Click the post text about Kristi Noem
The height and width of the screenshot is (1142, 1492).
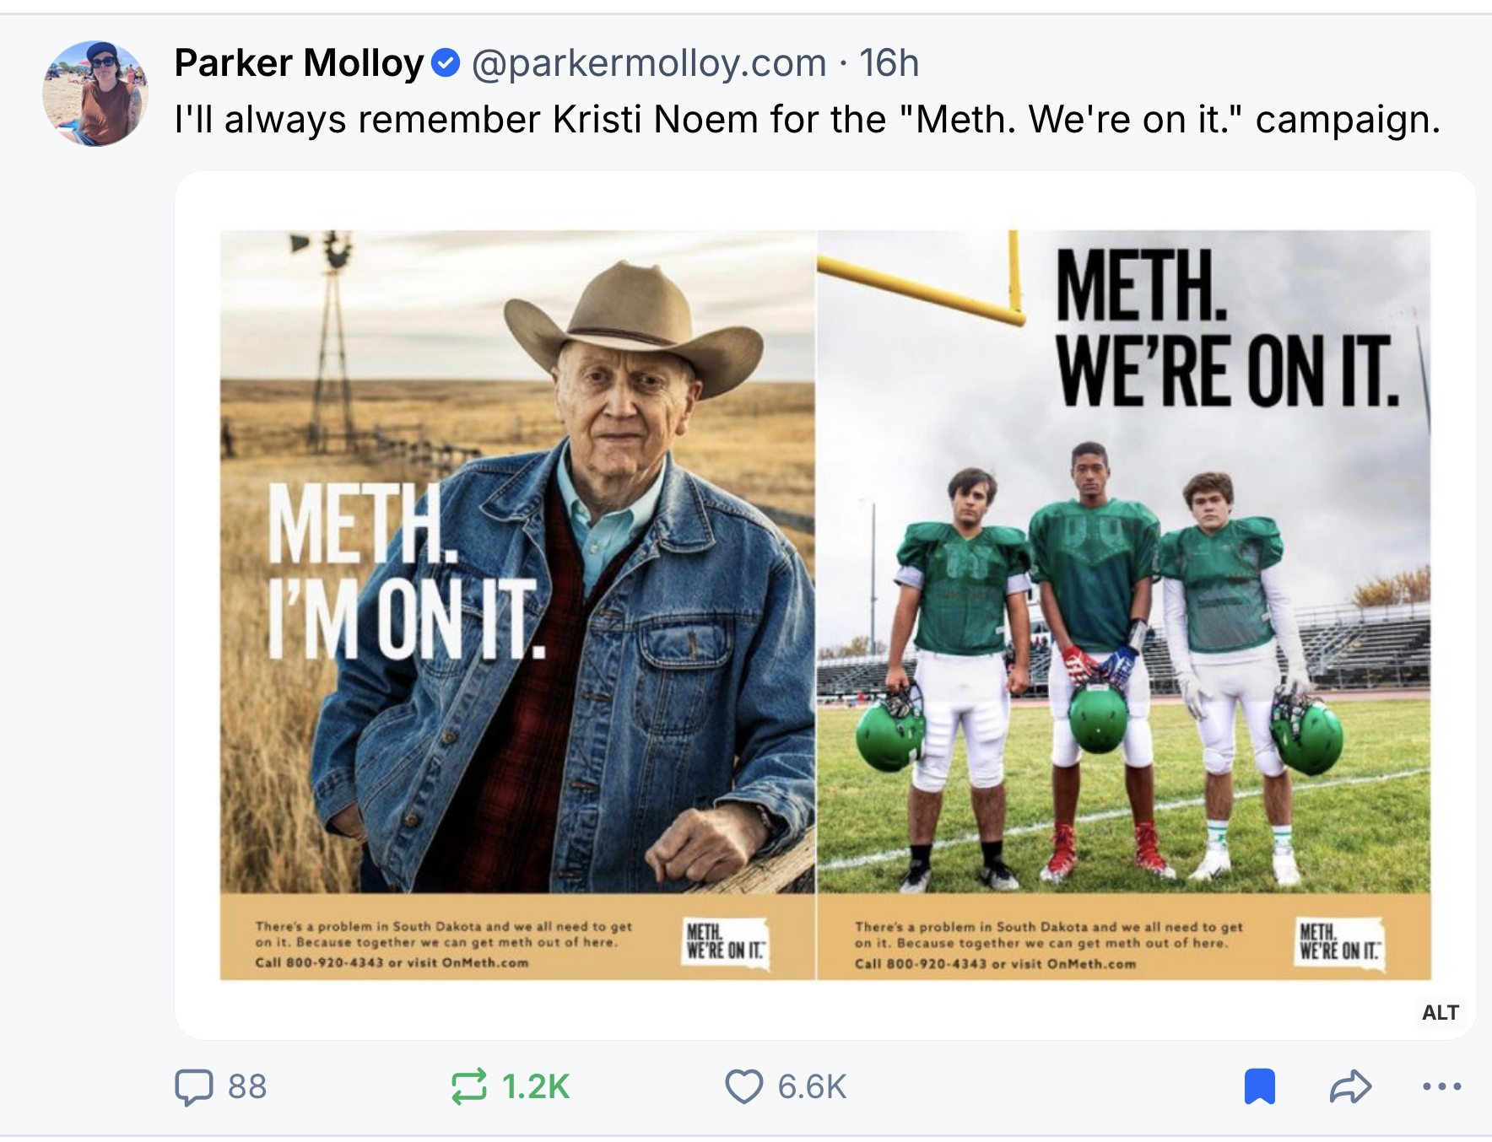[807, 120]
